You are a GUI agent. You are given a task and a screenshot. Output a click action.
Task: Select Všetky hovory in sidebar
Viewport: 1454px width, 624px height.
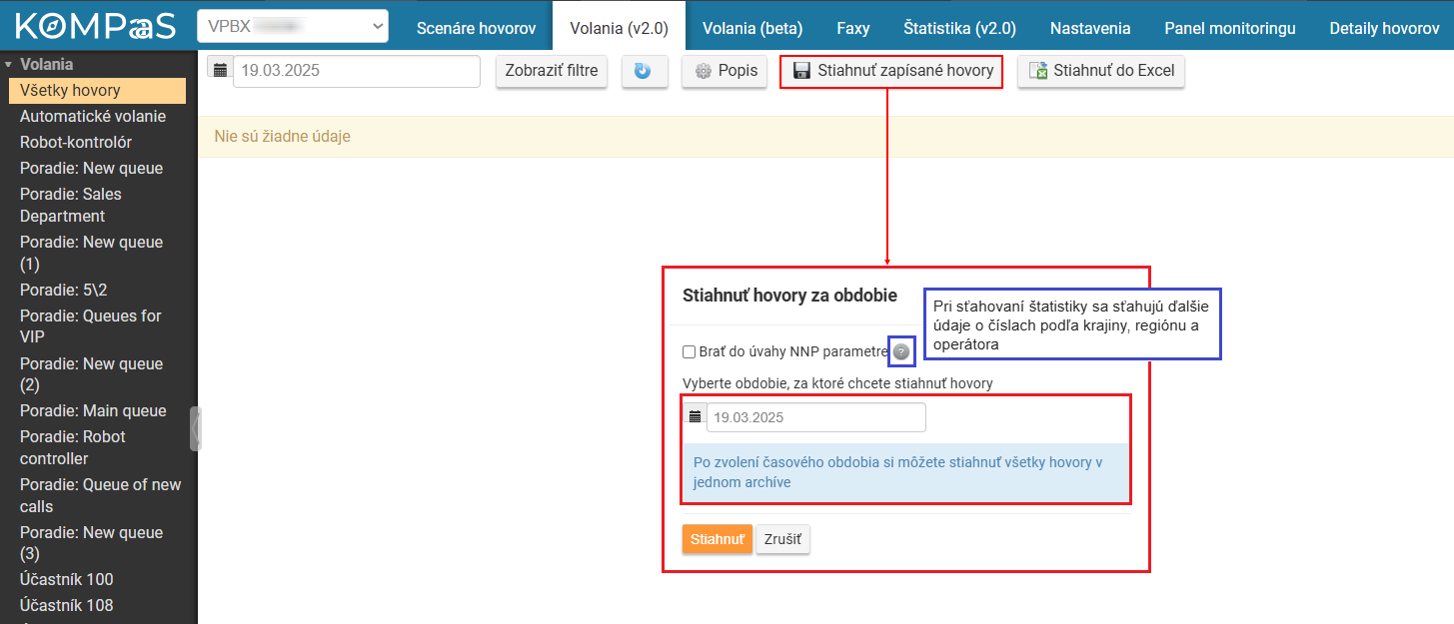98,90
